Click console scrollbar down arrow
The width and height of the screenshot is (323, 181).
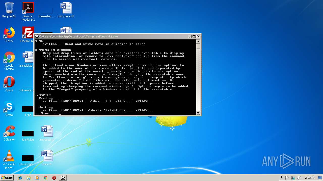[198, 113]
